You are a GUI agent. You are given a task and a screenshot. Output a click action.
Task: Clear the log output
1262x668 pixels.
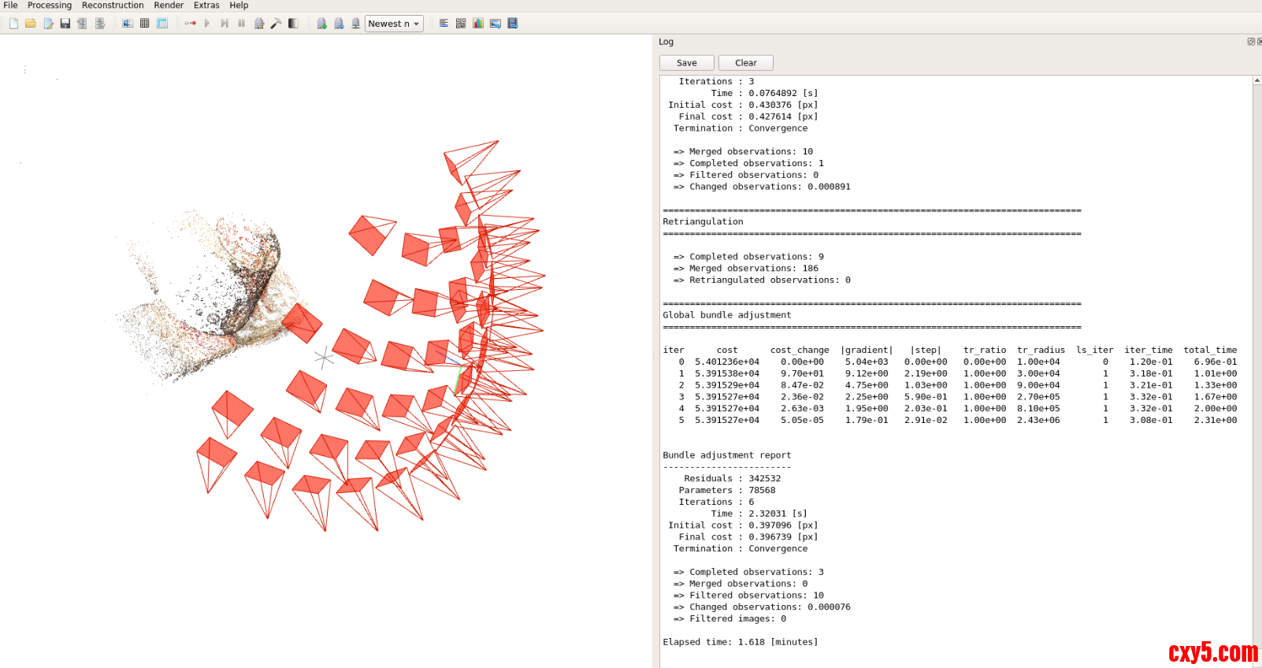745,63
